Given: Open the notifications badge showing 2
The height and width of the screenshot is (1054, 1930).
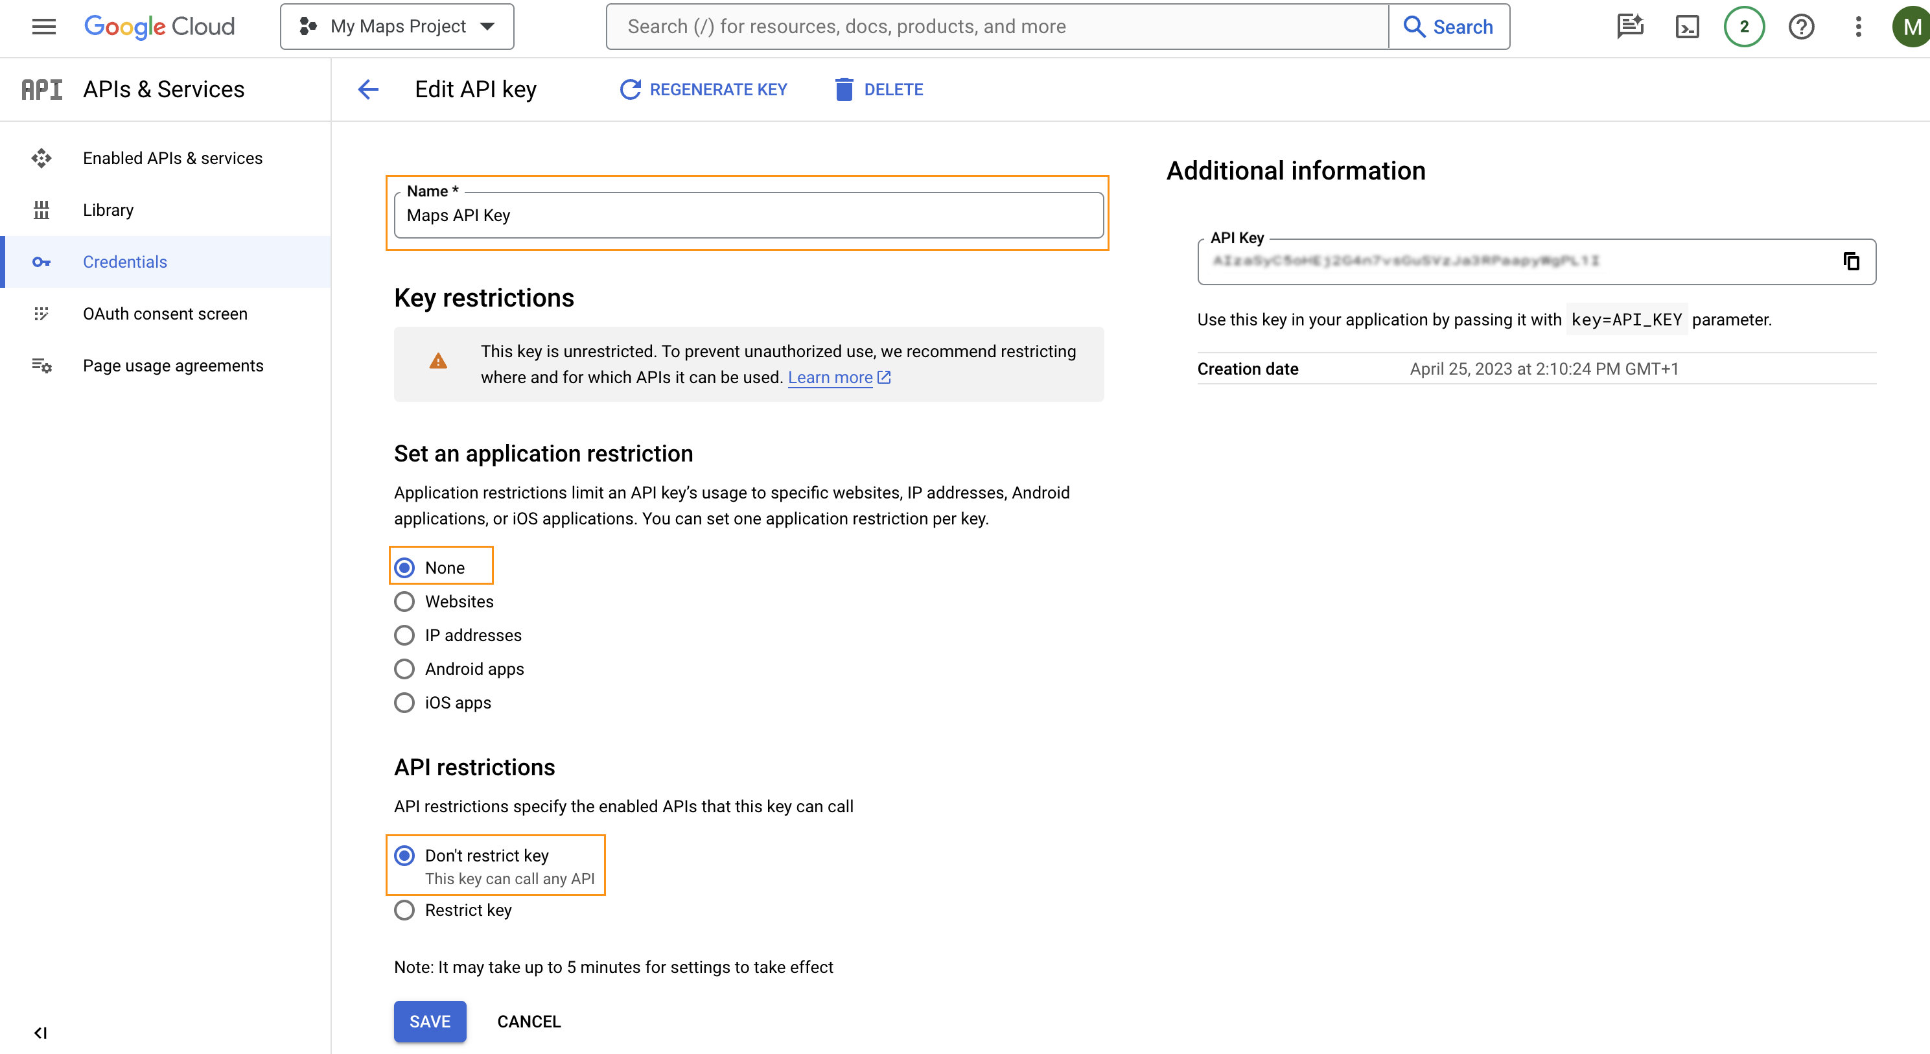Looking at the screenshot, I should point(1743,27).
